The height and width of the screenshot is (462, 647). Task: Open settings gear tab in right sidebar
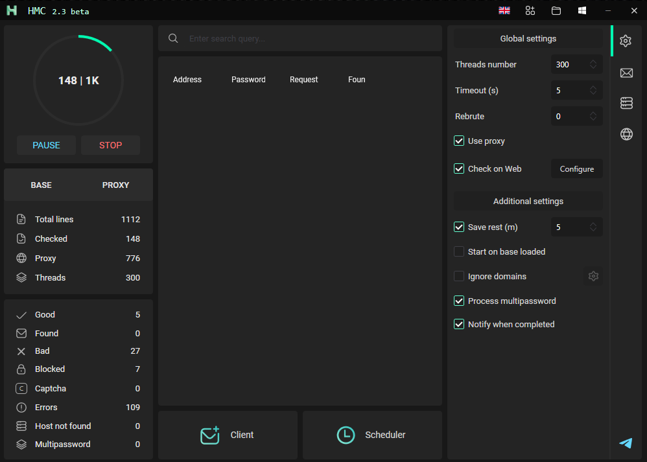[x=626, y=41]
